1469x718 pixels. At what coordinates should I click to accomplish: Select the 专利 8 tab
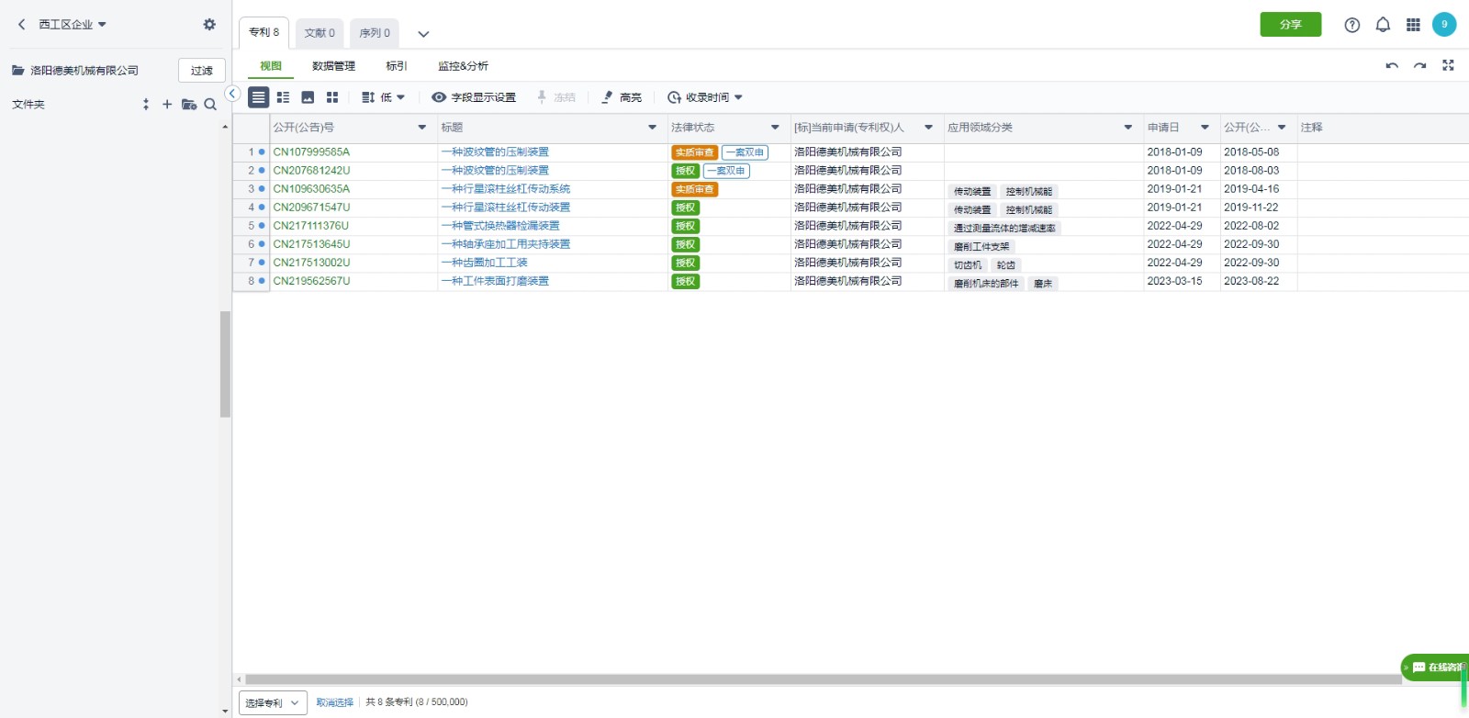pyautogui.click(x=264, y=32)
